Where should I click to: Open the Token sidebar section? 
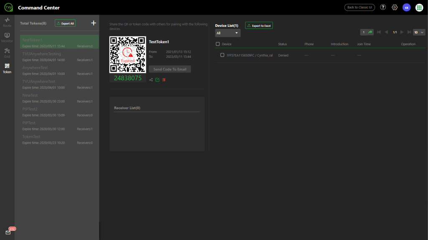click(7, 68)
